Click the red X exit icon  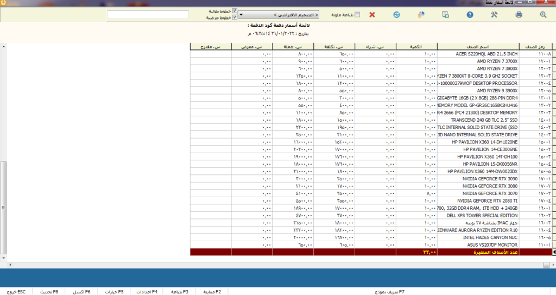[372, 15]
